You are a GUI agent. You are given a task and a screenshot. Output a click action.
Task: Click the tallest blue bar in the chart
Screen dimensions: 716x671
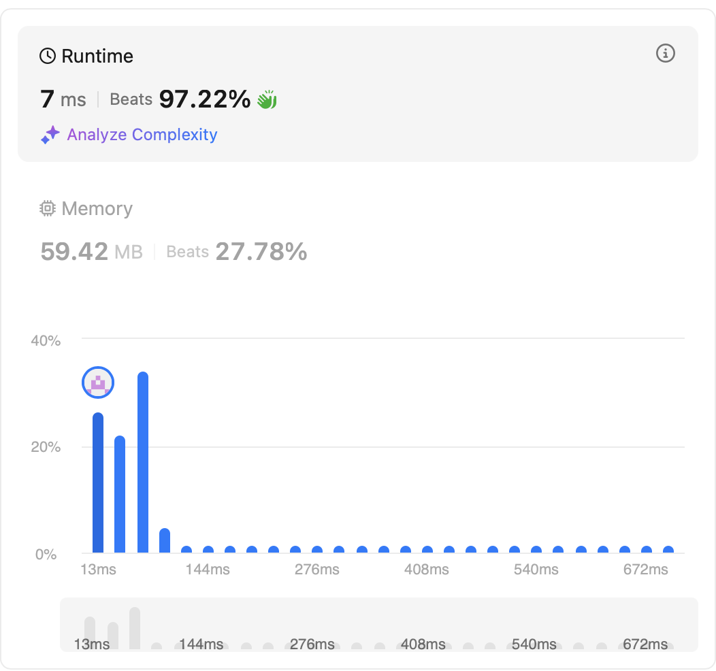143,463
